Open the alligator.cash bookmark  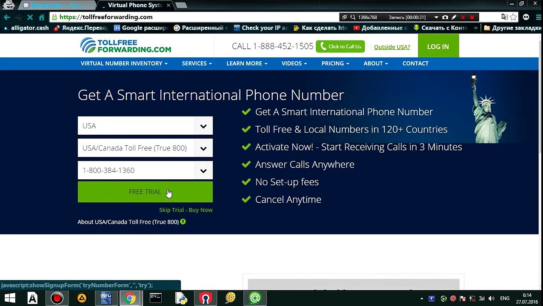tap(26, 28)
